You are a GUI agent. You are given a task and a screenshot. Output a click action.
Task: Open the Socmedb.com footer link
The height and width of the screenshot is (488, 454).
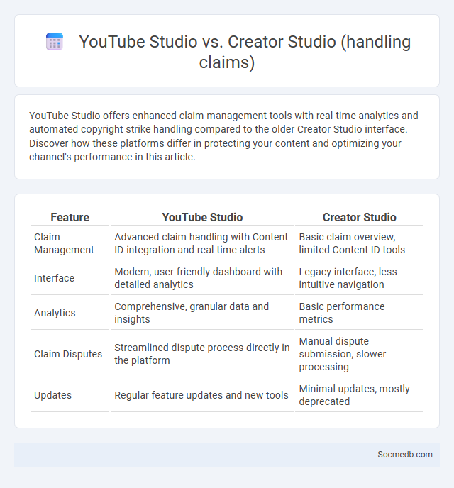tap(405, 455)
